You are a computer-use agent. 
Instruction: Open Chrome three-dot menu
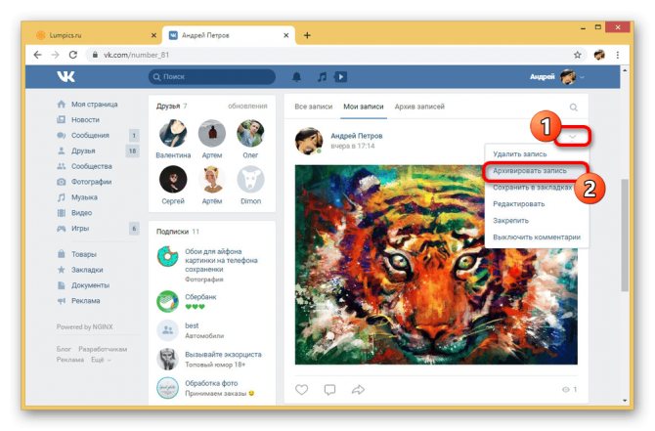[618, 55]
